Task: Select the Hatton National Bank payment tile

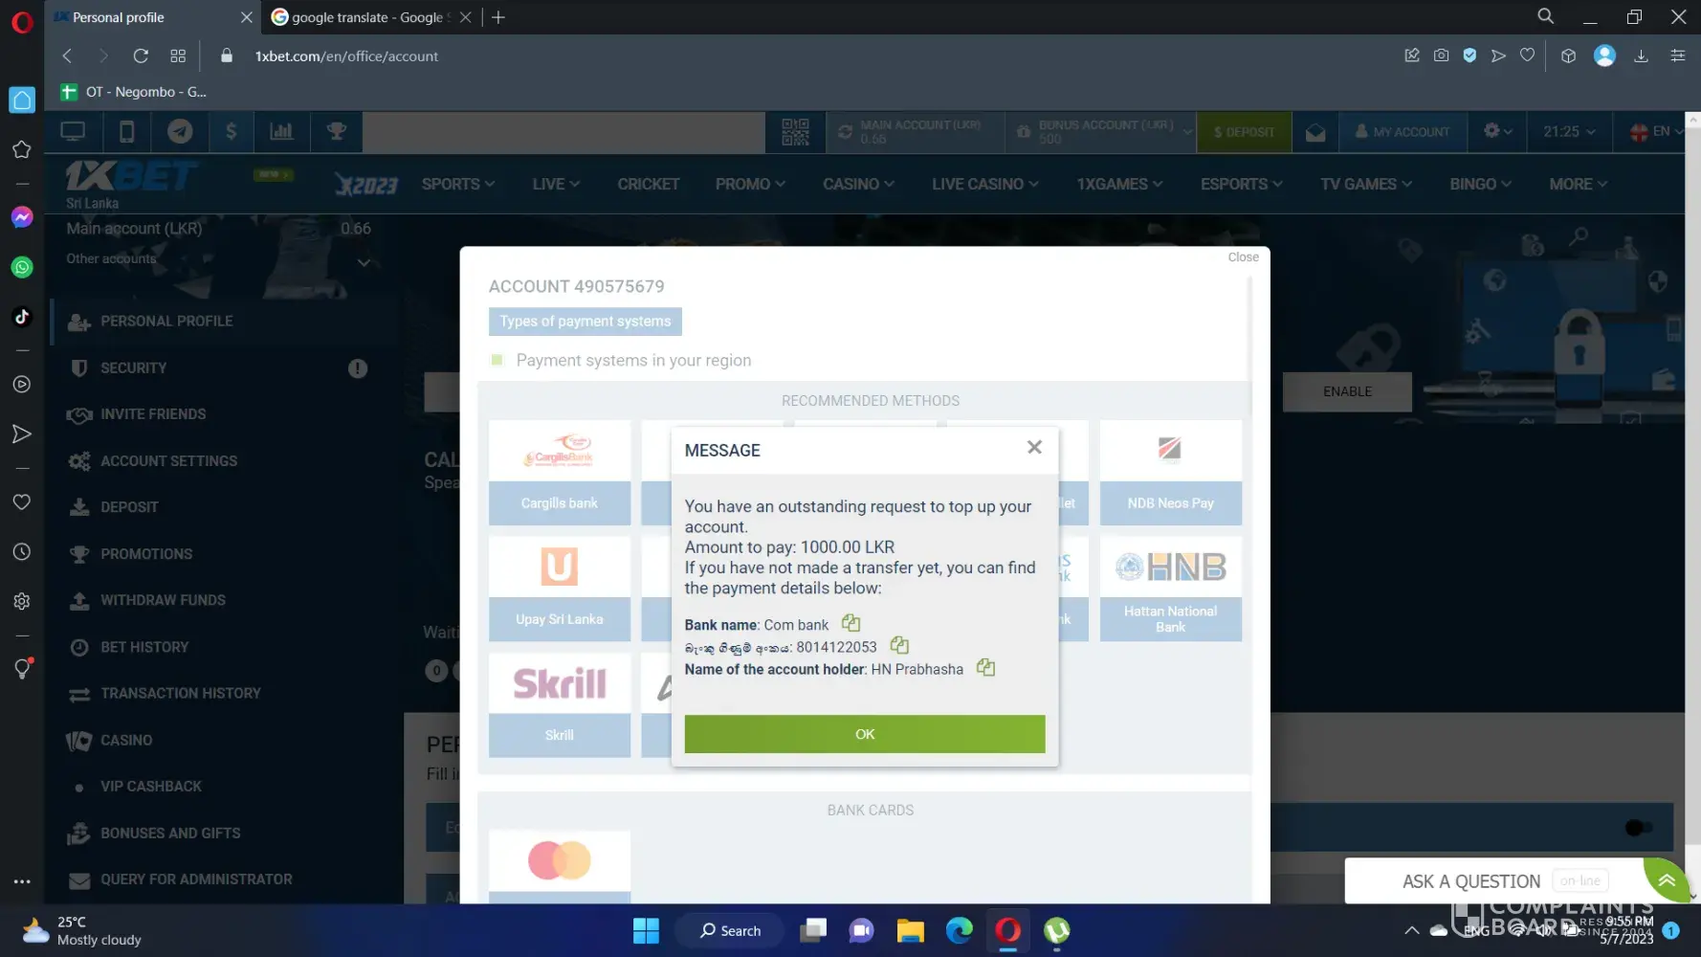Action: point(1170,588)
